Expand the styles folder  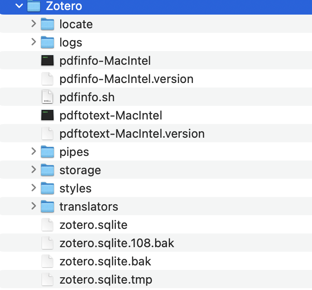click(x=34, y=188)
